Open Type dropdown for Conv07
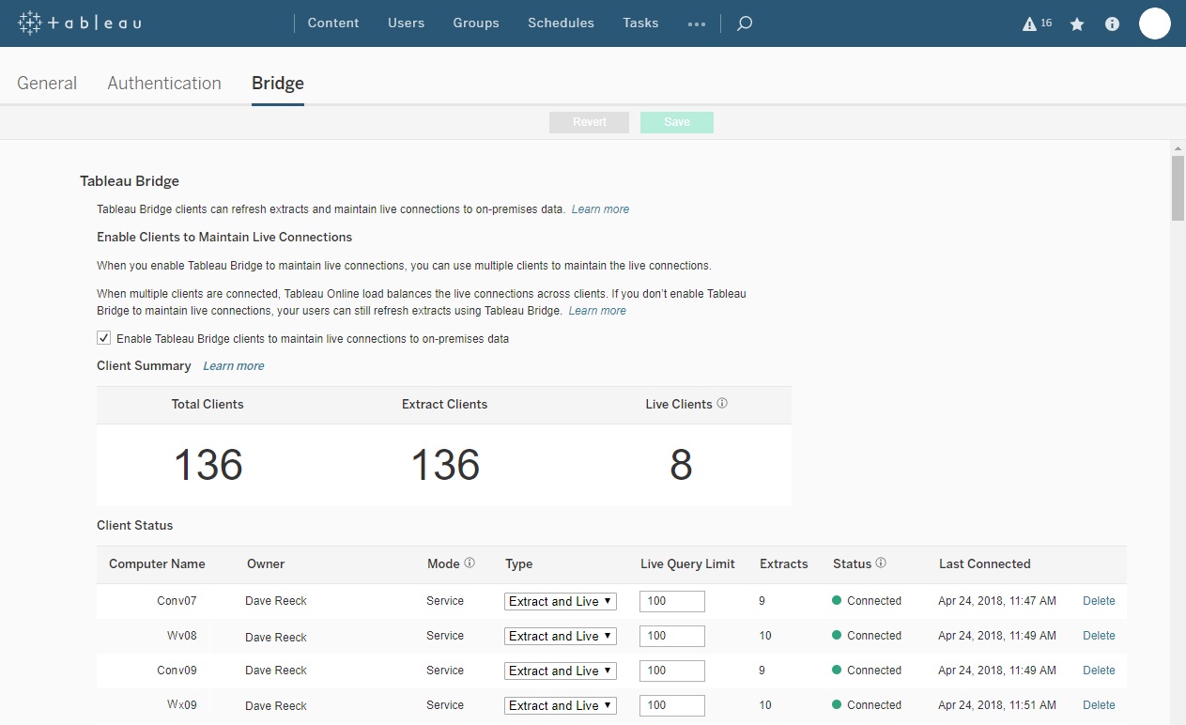Screen dimensions: 1186x725 pyautogui.click(x=561, y=601)
